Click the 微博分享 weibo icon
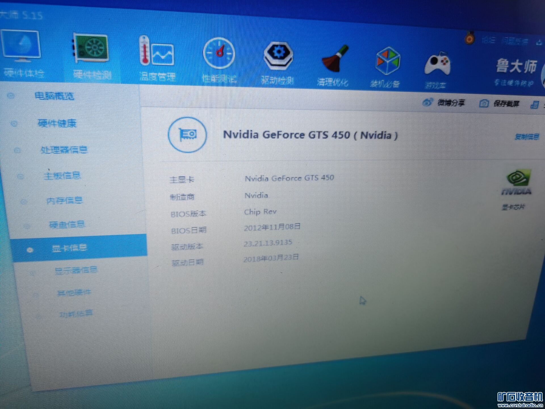545x409 pixels. [x=427, y=103]
